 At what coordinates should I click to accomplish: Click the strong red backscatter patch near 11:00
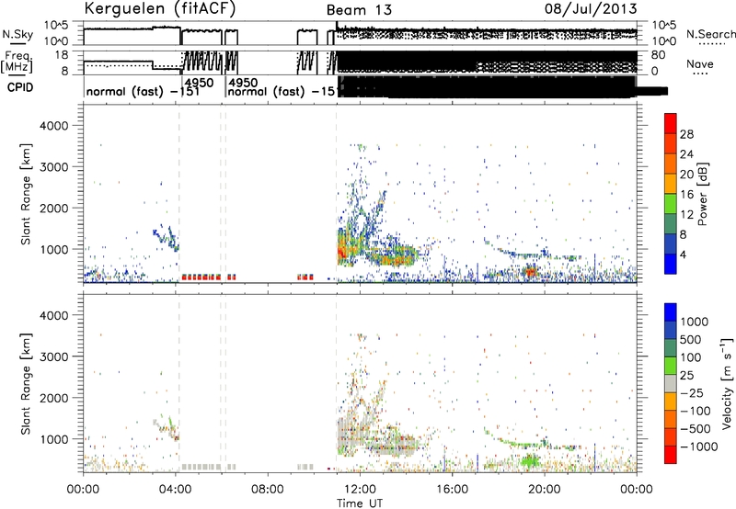coord(341,254)
